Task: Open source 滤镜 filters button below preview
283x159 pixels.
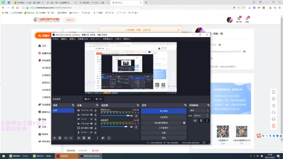Action: point(99,99)
